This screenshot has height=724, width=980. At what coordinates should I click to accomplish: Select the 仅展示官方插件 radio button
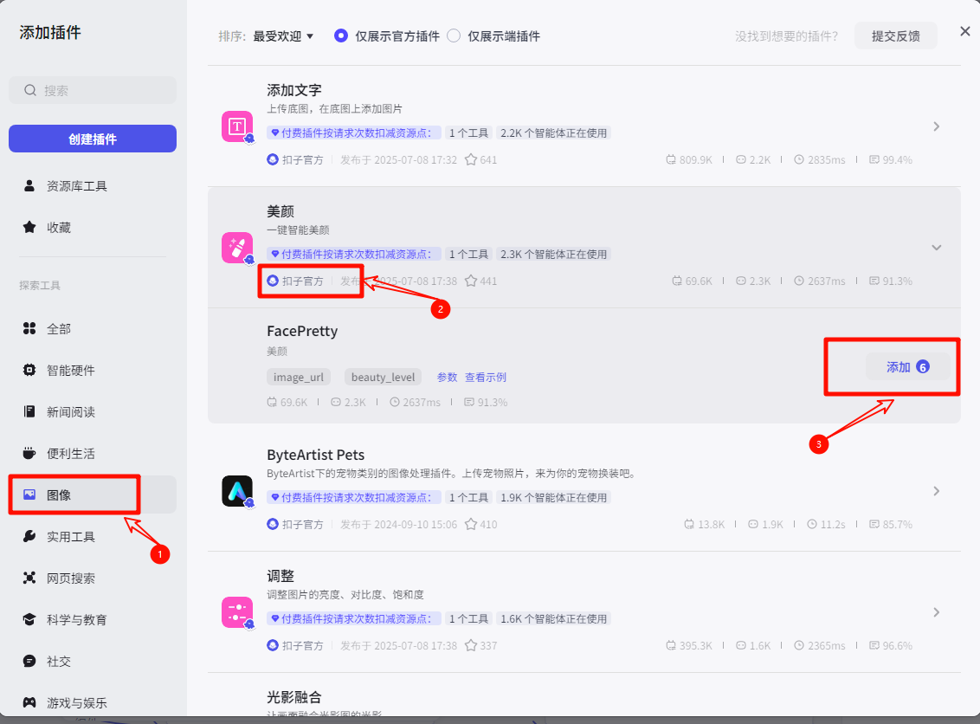pos(341,36)
